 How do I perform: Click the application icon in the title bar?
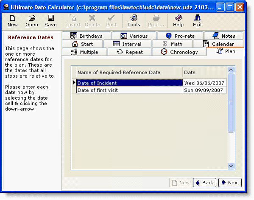point(6,7)
